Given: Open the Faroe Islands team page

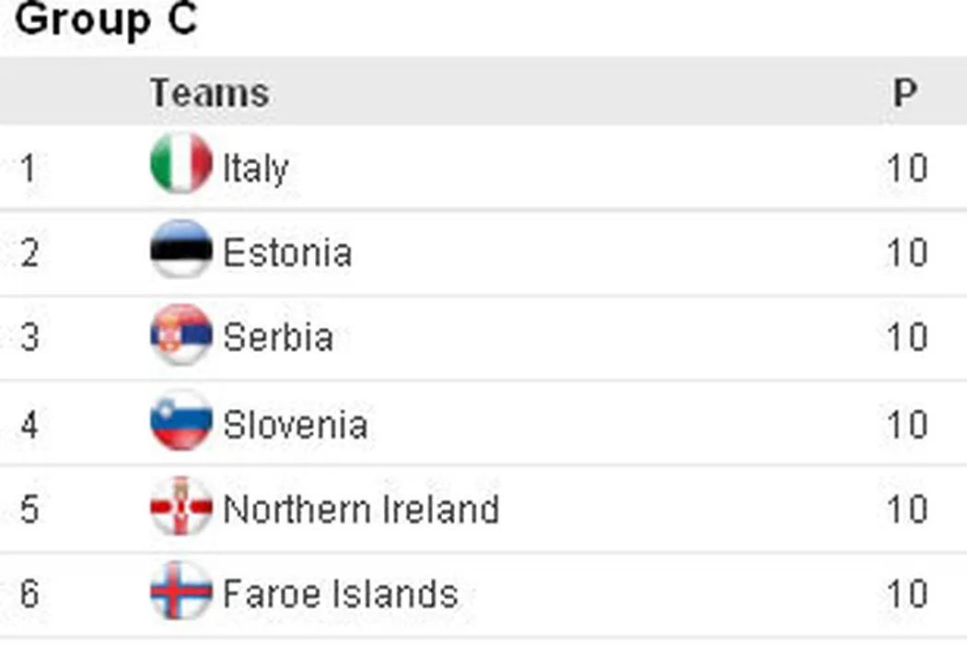Looking at the screenshot, I should pos(340,594).
